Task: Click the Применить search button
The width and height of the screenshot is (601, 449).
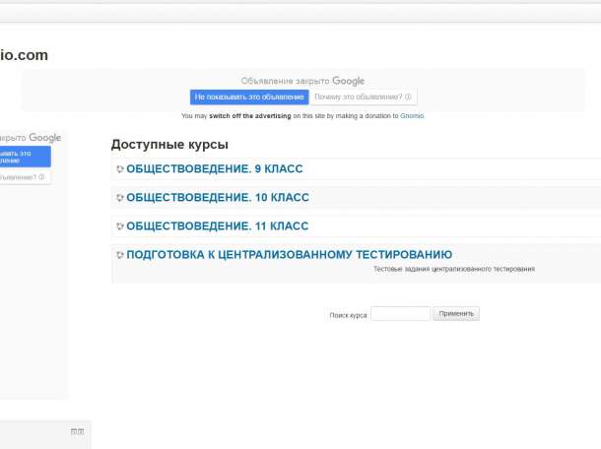Action: pos(456,314)
